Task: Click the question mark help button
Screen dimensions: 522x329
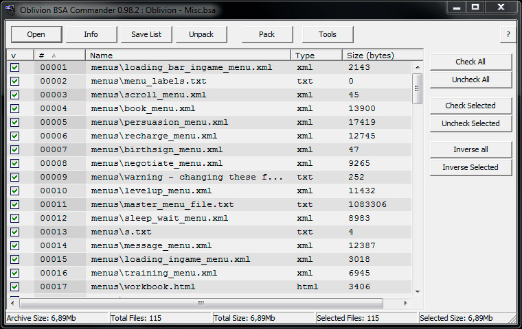Action: [x=508, y=34]
